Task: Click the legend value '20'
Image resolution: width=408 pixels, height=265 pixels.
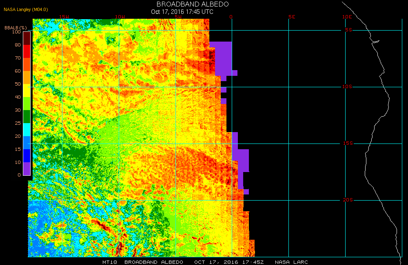Action: click(x=18, y=136)
